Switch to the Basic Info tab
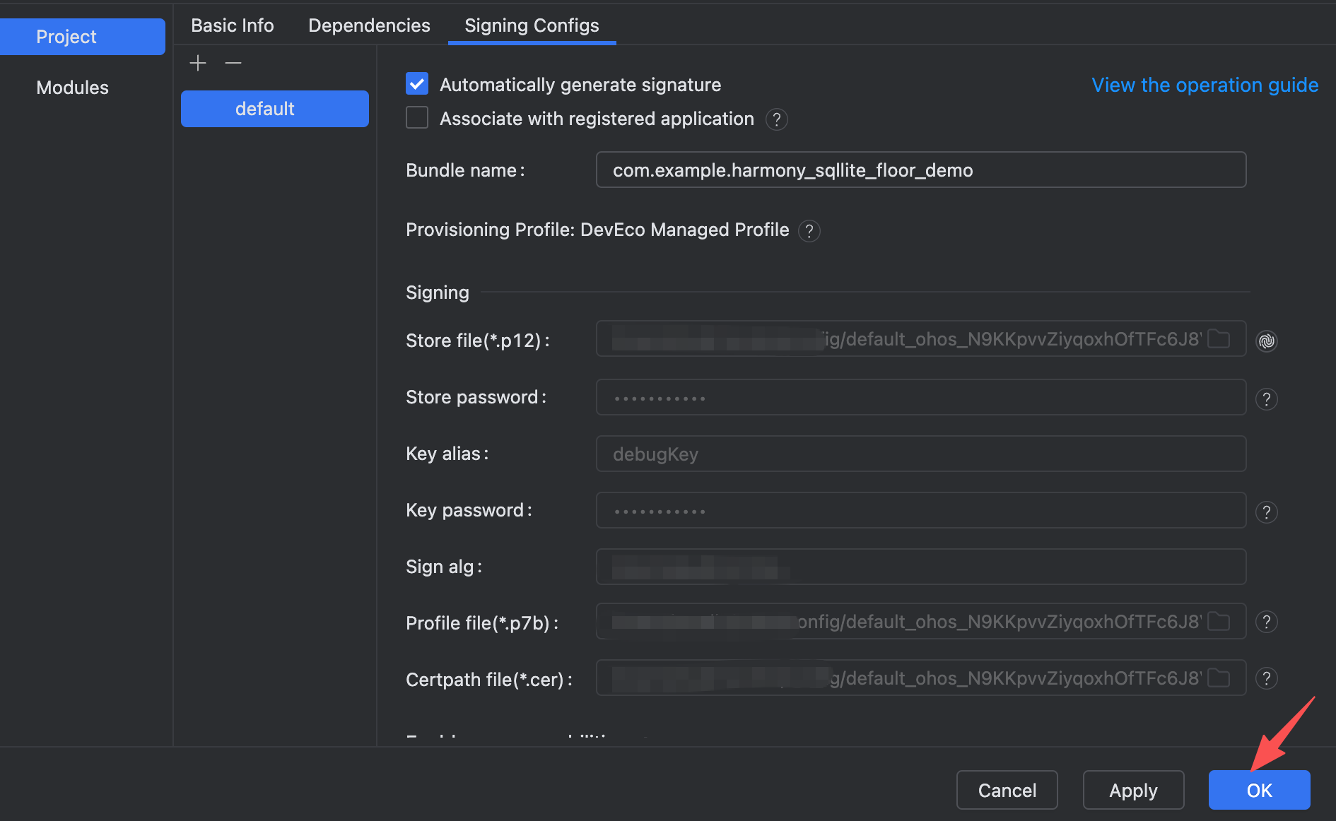1336x821 pixels. click(x=232, y=25)
